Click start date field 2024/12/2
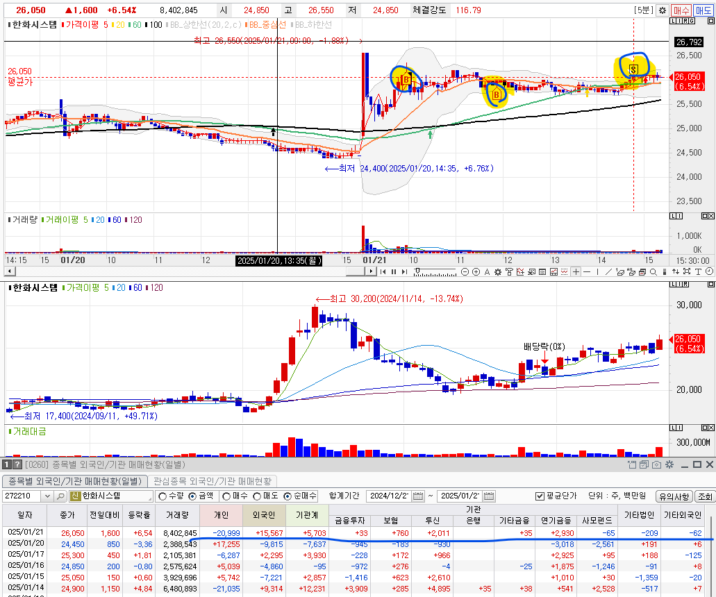 click(390, 496)
